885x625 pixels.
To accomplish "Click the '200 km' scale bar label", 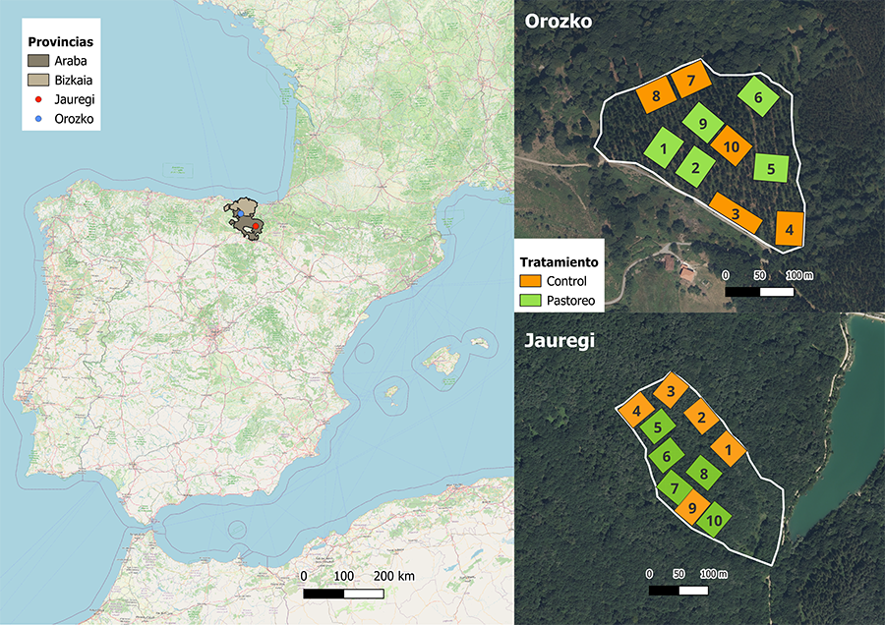I will tap(393, 576).
